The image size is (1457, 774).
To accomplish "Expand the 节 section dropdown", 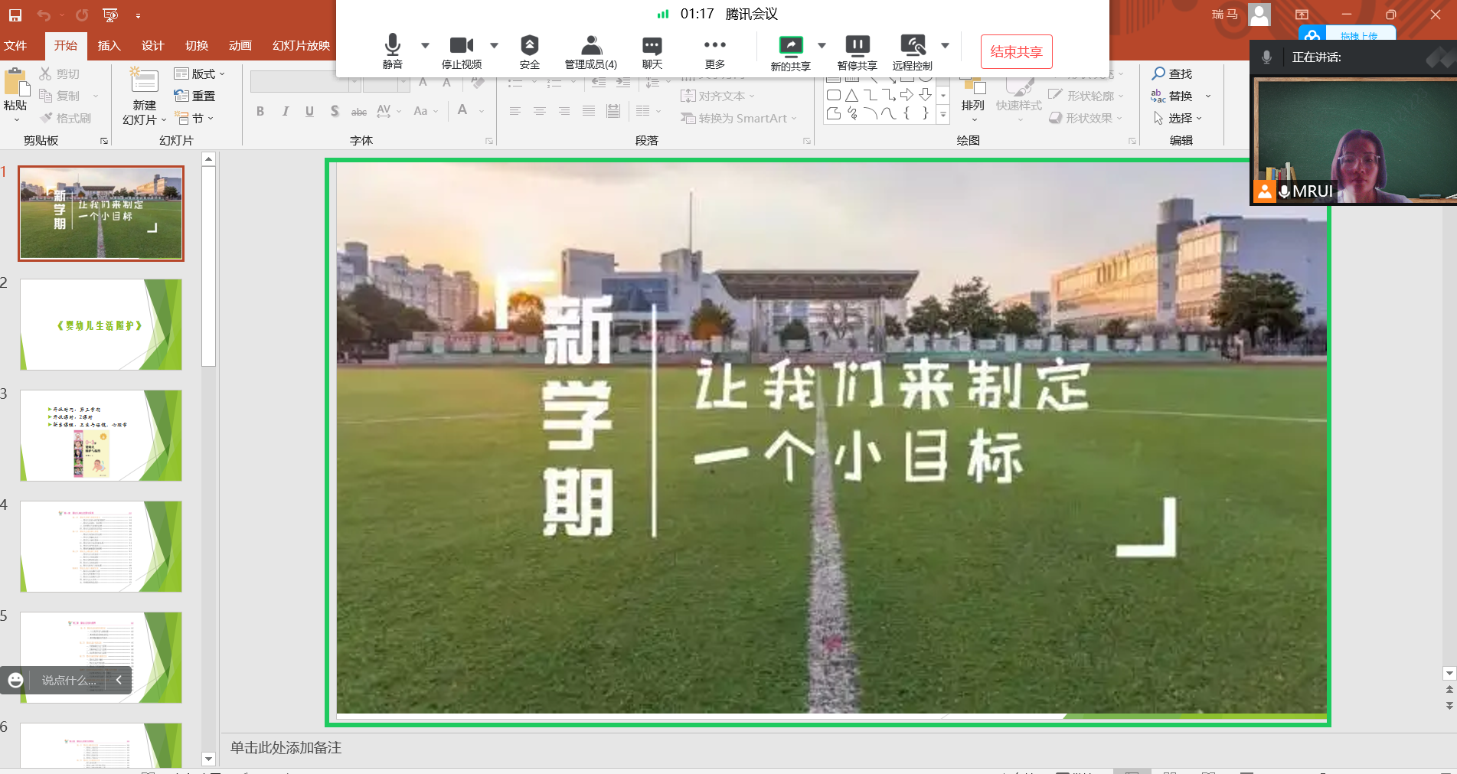I will (194, 118).
